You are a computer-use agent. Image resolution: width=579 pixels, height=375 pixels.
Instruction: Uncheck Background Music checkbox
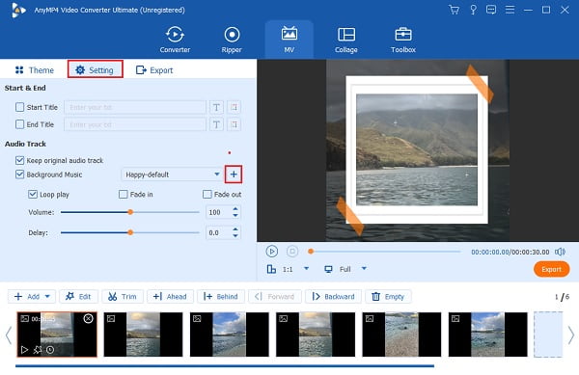[19, 174]
